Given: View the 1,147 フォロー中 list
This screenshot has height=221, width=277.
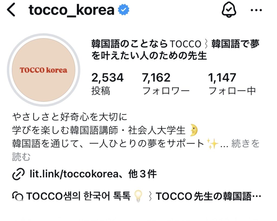Looking at the screenshot, I should click(232, 84).
